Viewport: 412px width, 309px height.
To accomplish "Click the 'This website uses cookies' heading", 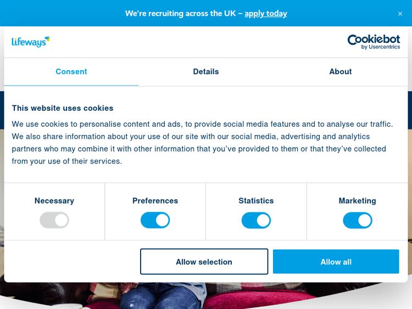I will [x=63, y=108].
